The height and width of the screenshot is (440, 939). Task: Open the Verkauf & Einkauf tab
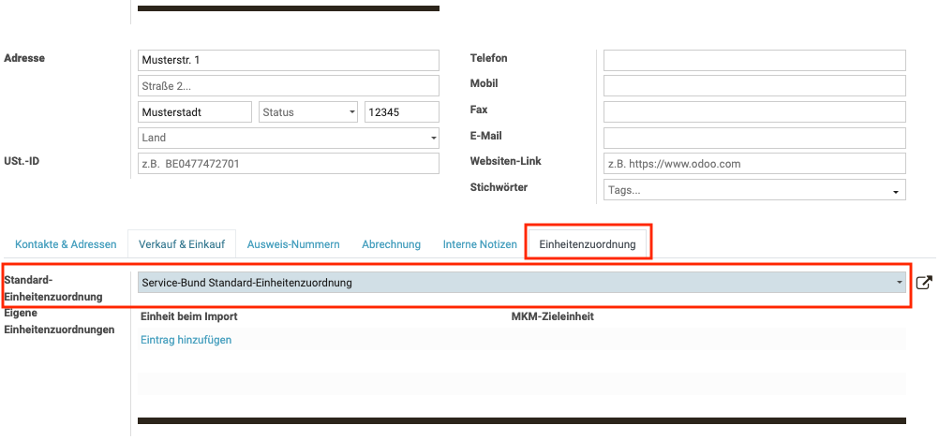pyautogui.click(x=182, y=244)
